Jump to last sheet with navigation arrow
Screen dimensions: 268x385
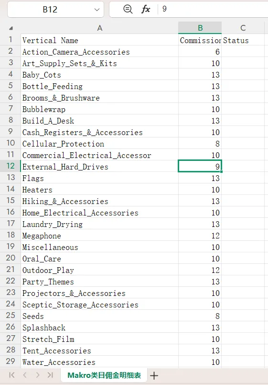tap(50, 375)
